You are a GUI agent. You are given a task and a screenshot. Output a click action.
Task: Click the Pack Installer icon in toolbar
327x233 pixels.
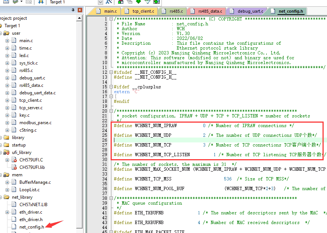click(x=157, y=2)
